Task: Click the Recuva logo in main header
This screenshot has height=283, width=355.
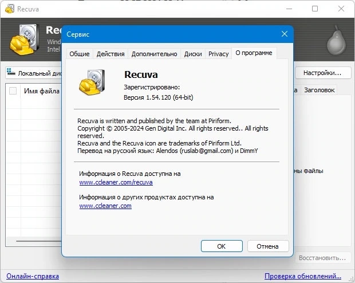Action: [x=24, y=40]
